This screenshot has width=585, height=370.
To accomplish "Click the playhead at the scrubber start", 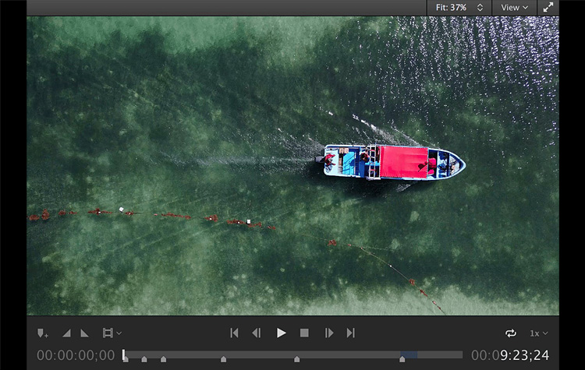I will coord(124,355).
